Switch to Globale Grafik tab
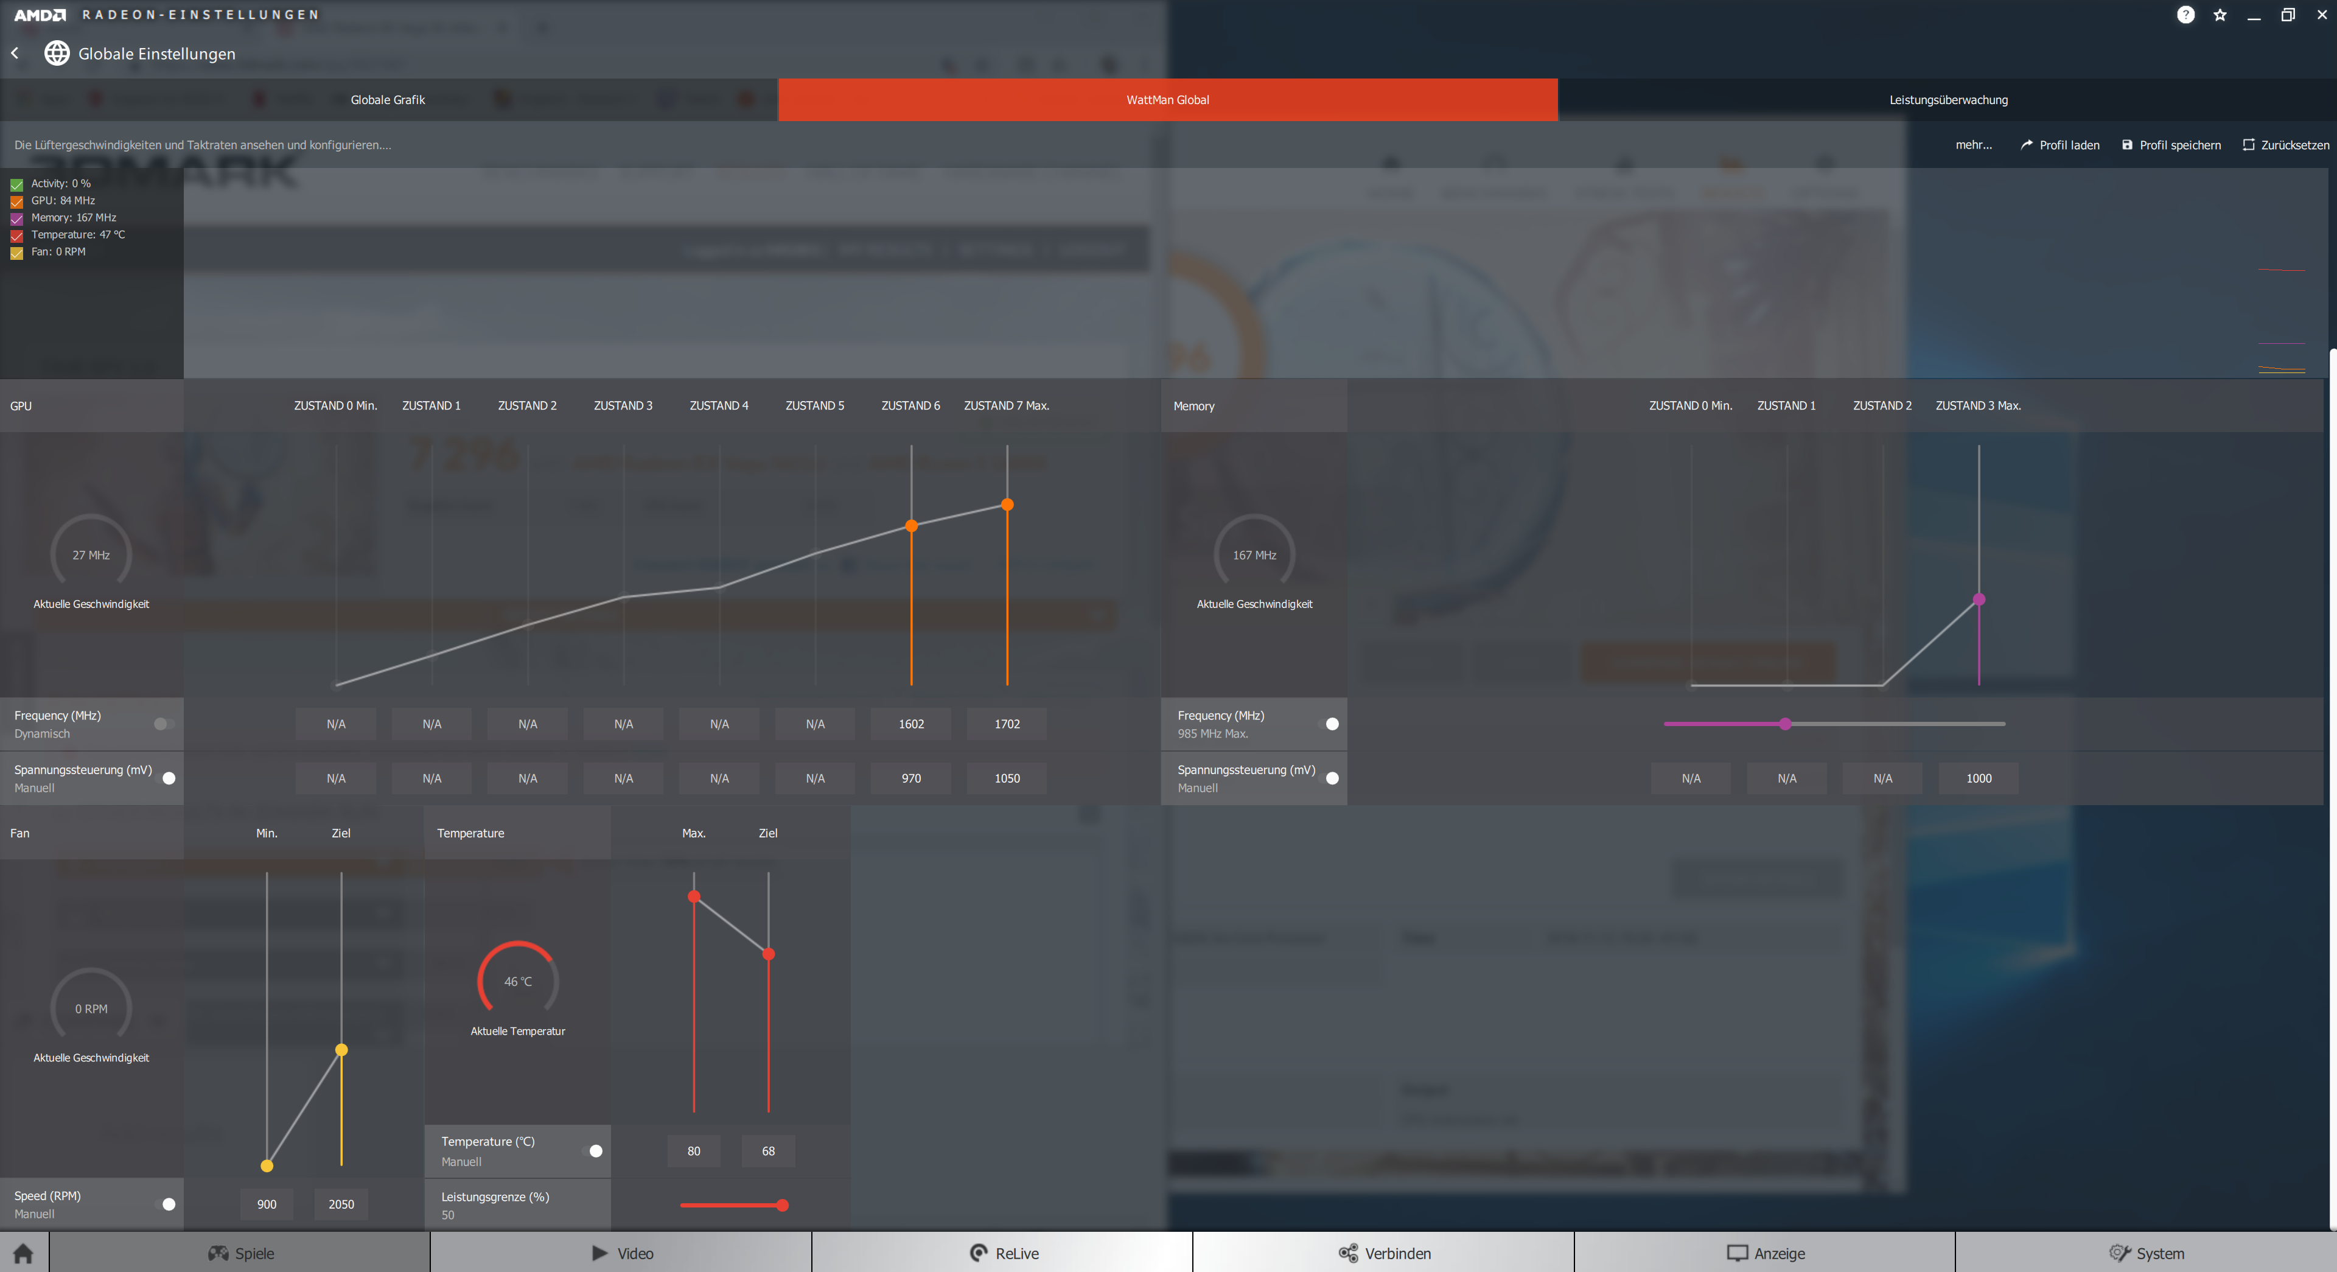 pos(388,100)
